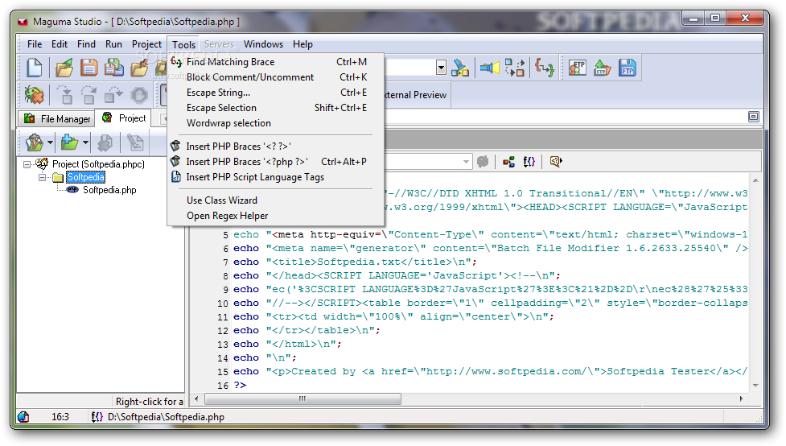Click the open from FTP folder icon
The image size is (786, 446).
(602, 68)
